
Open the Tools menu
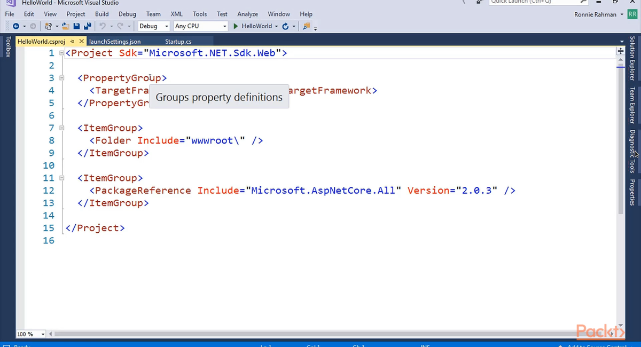(200, 14)
